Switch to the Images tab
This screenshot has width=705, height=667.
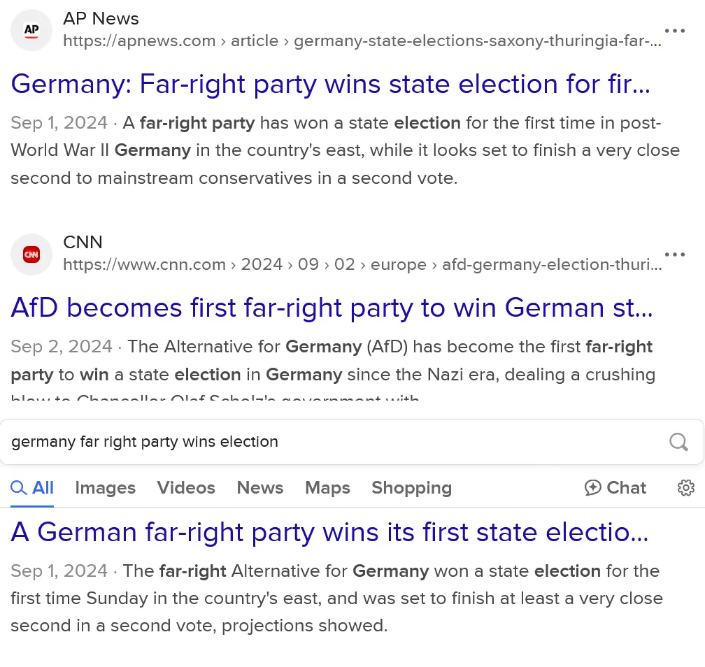(x=105, y=487)
